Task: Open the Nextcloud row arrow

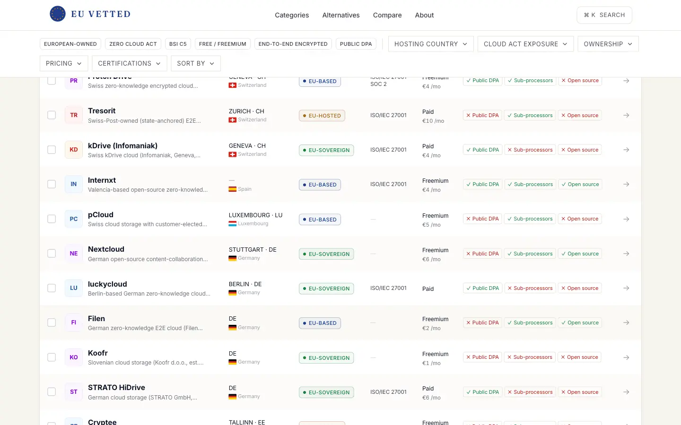Action: (x=626, y=254)
